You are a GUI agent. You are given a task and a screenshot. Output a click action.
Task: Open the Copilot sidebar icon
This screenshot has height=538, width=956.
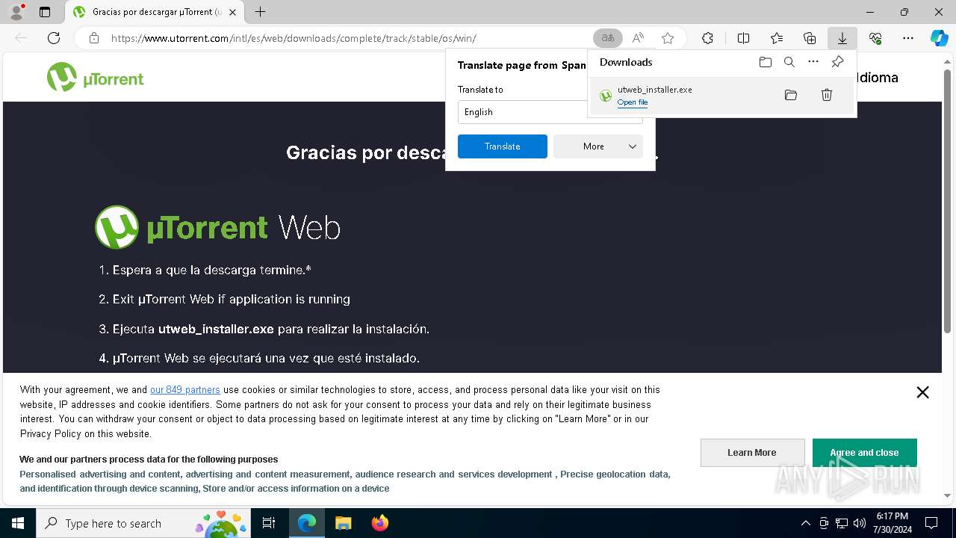[x=940, y=38]
